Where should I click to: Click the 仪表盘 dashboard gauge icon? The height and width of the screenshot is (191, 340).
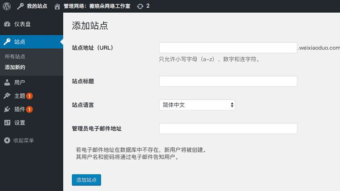point(7,24)
